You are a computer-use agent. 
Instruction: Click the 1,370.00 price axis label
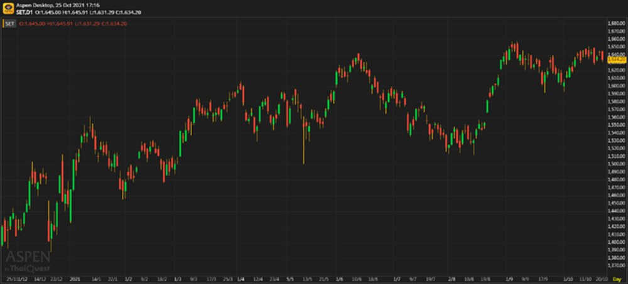point(617,265)
